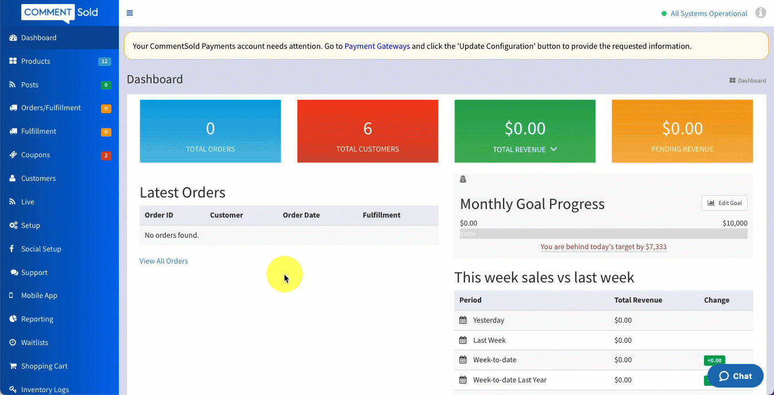Image resolution: width=774 pixels, height=395 pixels.
Task: Click the Products grid icon in sidebar
Action: pyautogui.click(x=13, y=61)
